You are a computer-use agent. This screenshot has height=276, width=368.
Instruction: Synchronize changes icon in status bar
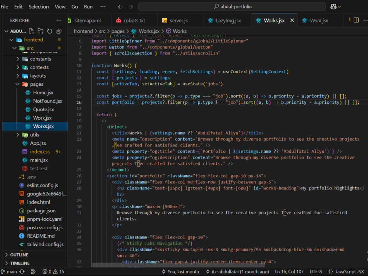click(22, 272)
